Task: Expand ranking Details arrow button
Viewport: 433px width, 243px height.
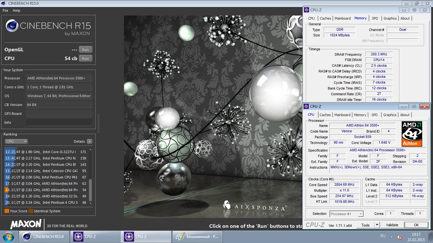Action: pyautogui.click(x=90, y=141)
